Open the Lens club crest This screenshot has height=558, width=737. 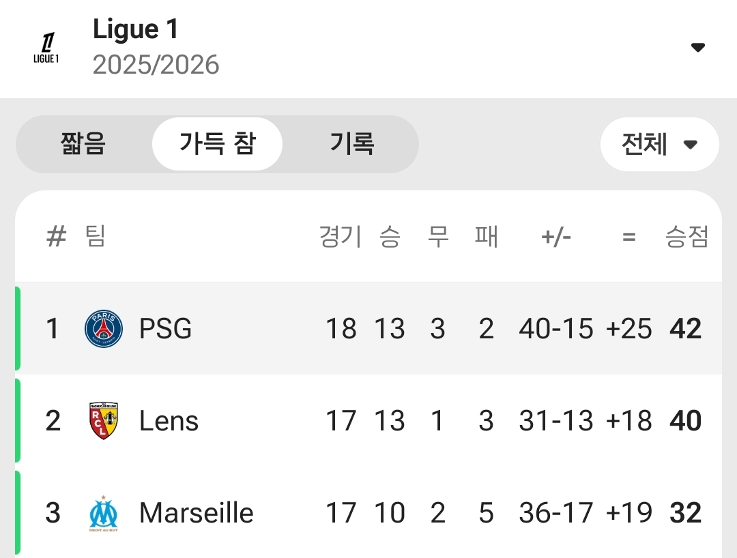click(x=104, y=420)
